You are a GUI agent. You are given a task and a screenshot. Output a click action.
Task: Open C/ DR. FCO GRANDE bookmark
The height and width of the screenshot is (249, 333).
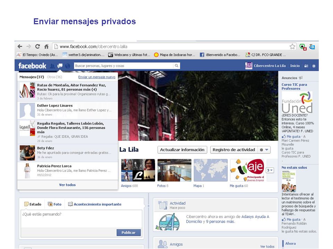tap(265, 55)
